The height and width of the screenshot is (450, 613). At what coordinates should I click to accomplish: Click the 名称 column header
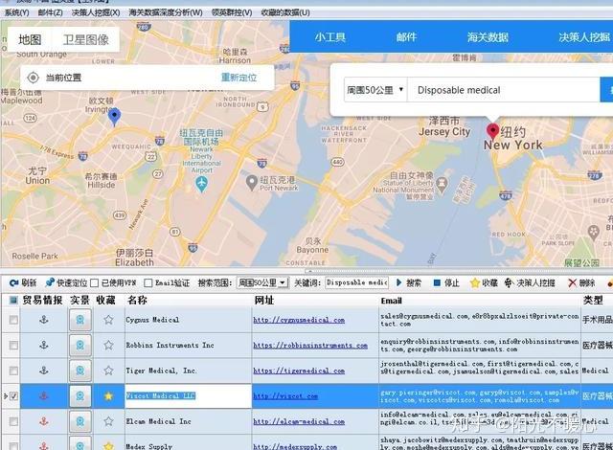137,300
